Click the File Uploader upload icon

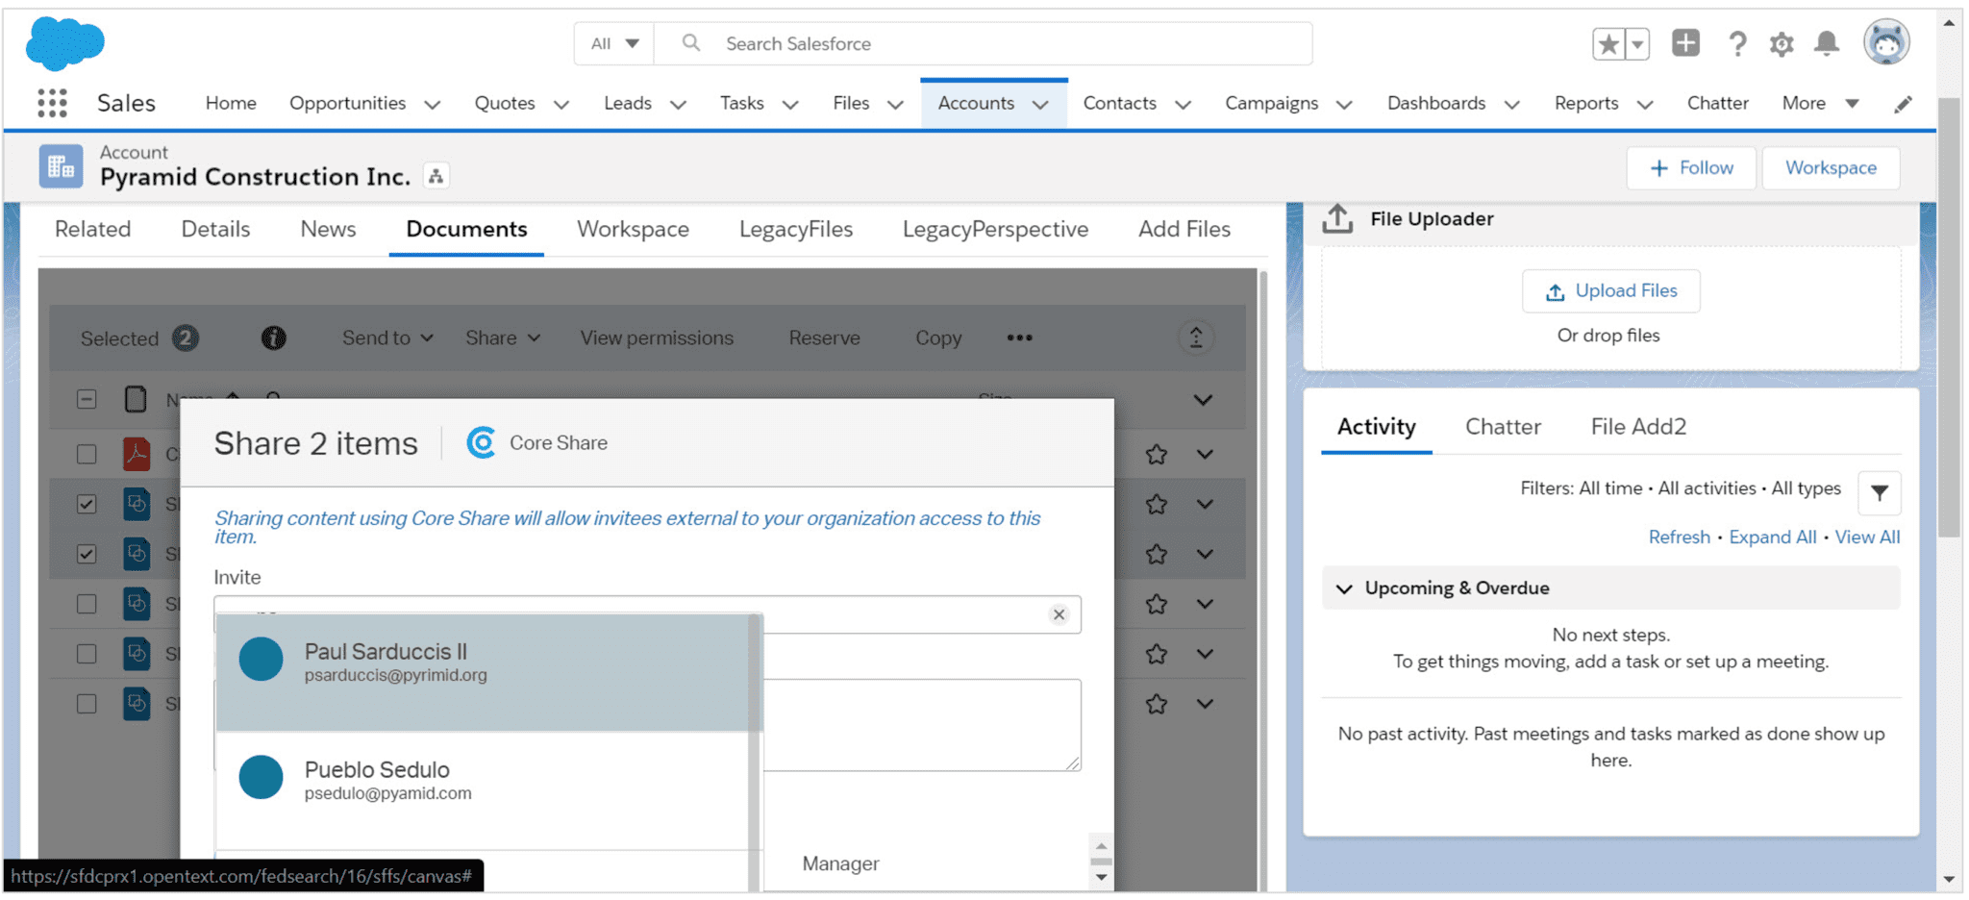[x=1337, y=218]
